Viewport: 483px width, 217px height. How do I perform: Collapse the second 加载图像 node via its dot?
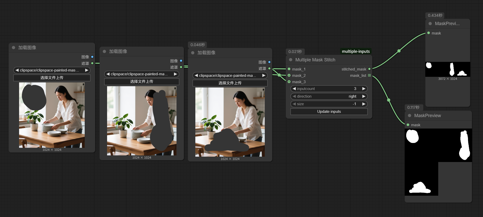(x=104, y=51)
